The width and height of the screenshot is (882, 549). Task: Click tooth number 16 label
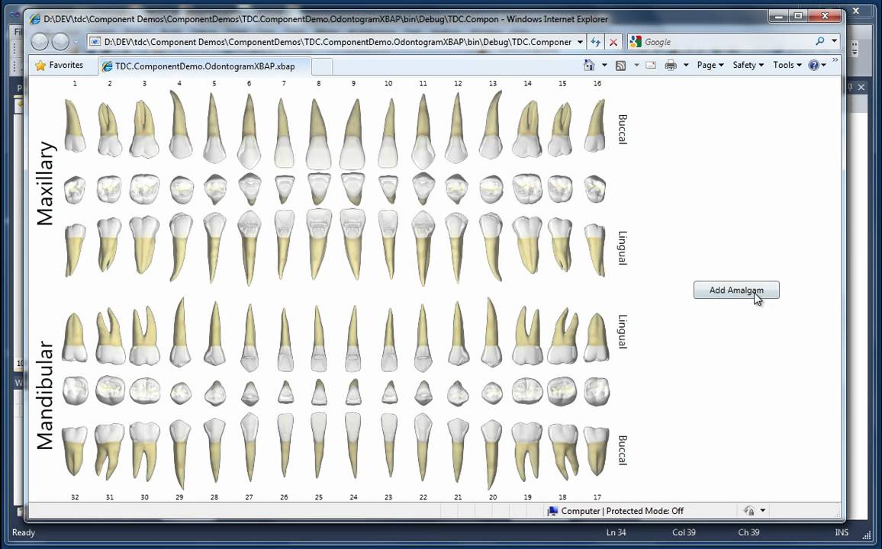pyautogui.click(x=597, y=83)
